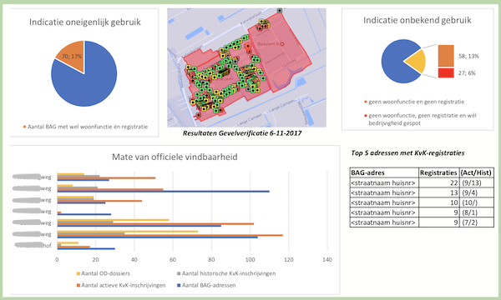501x300 pixels.
Task: Click legend swatch for Aantal BAG-adressen
Action: 179,285
